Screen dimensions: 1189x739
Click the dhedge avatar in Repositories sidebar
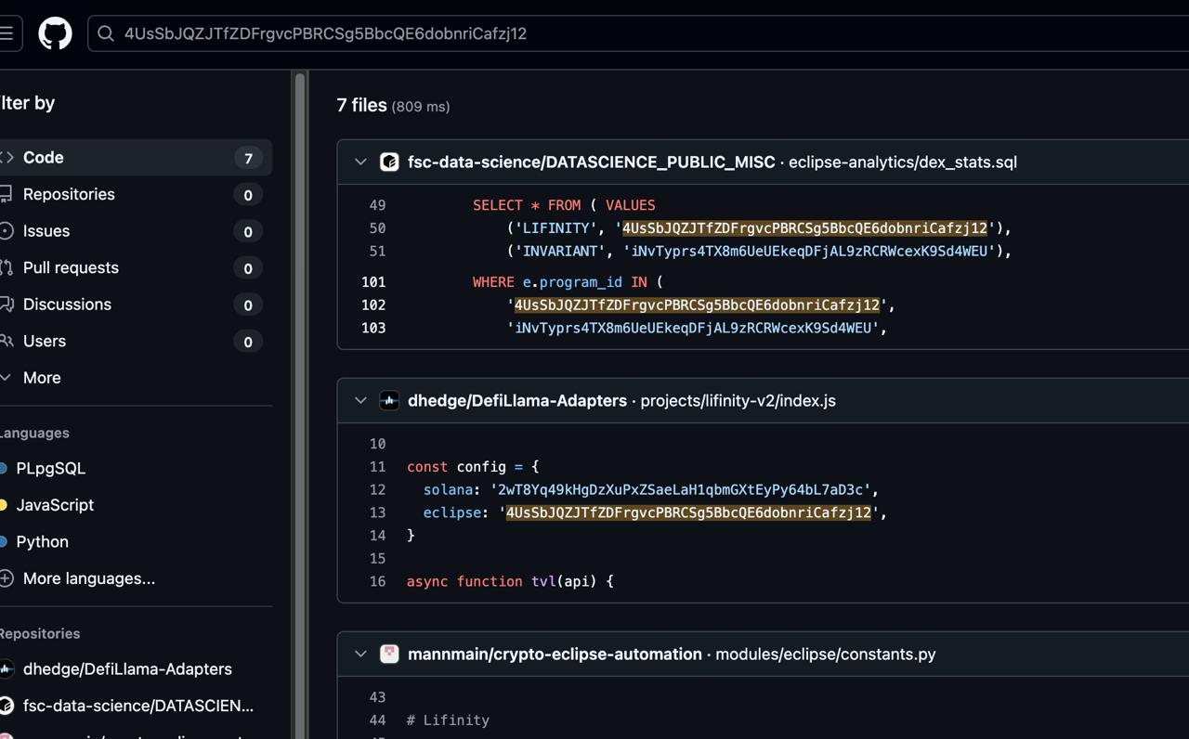[x=6, y=668]
